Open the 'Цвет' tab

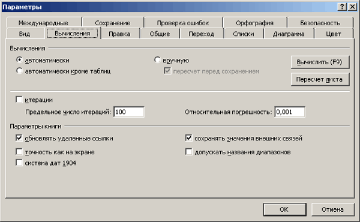point(334,34)
